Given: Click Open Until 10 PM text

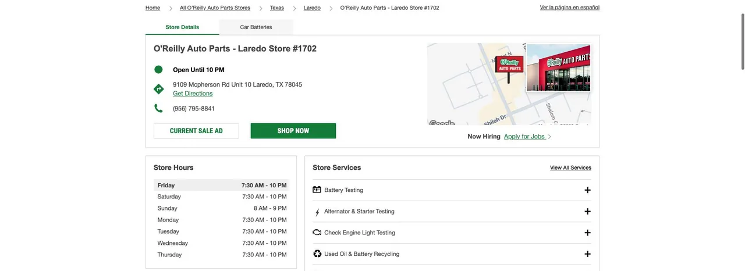Looking at the screenshot, I should (198, 70).
